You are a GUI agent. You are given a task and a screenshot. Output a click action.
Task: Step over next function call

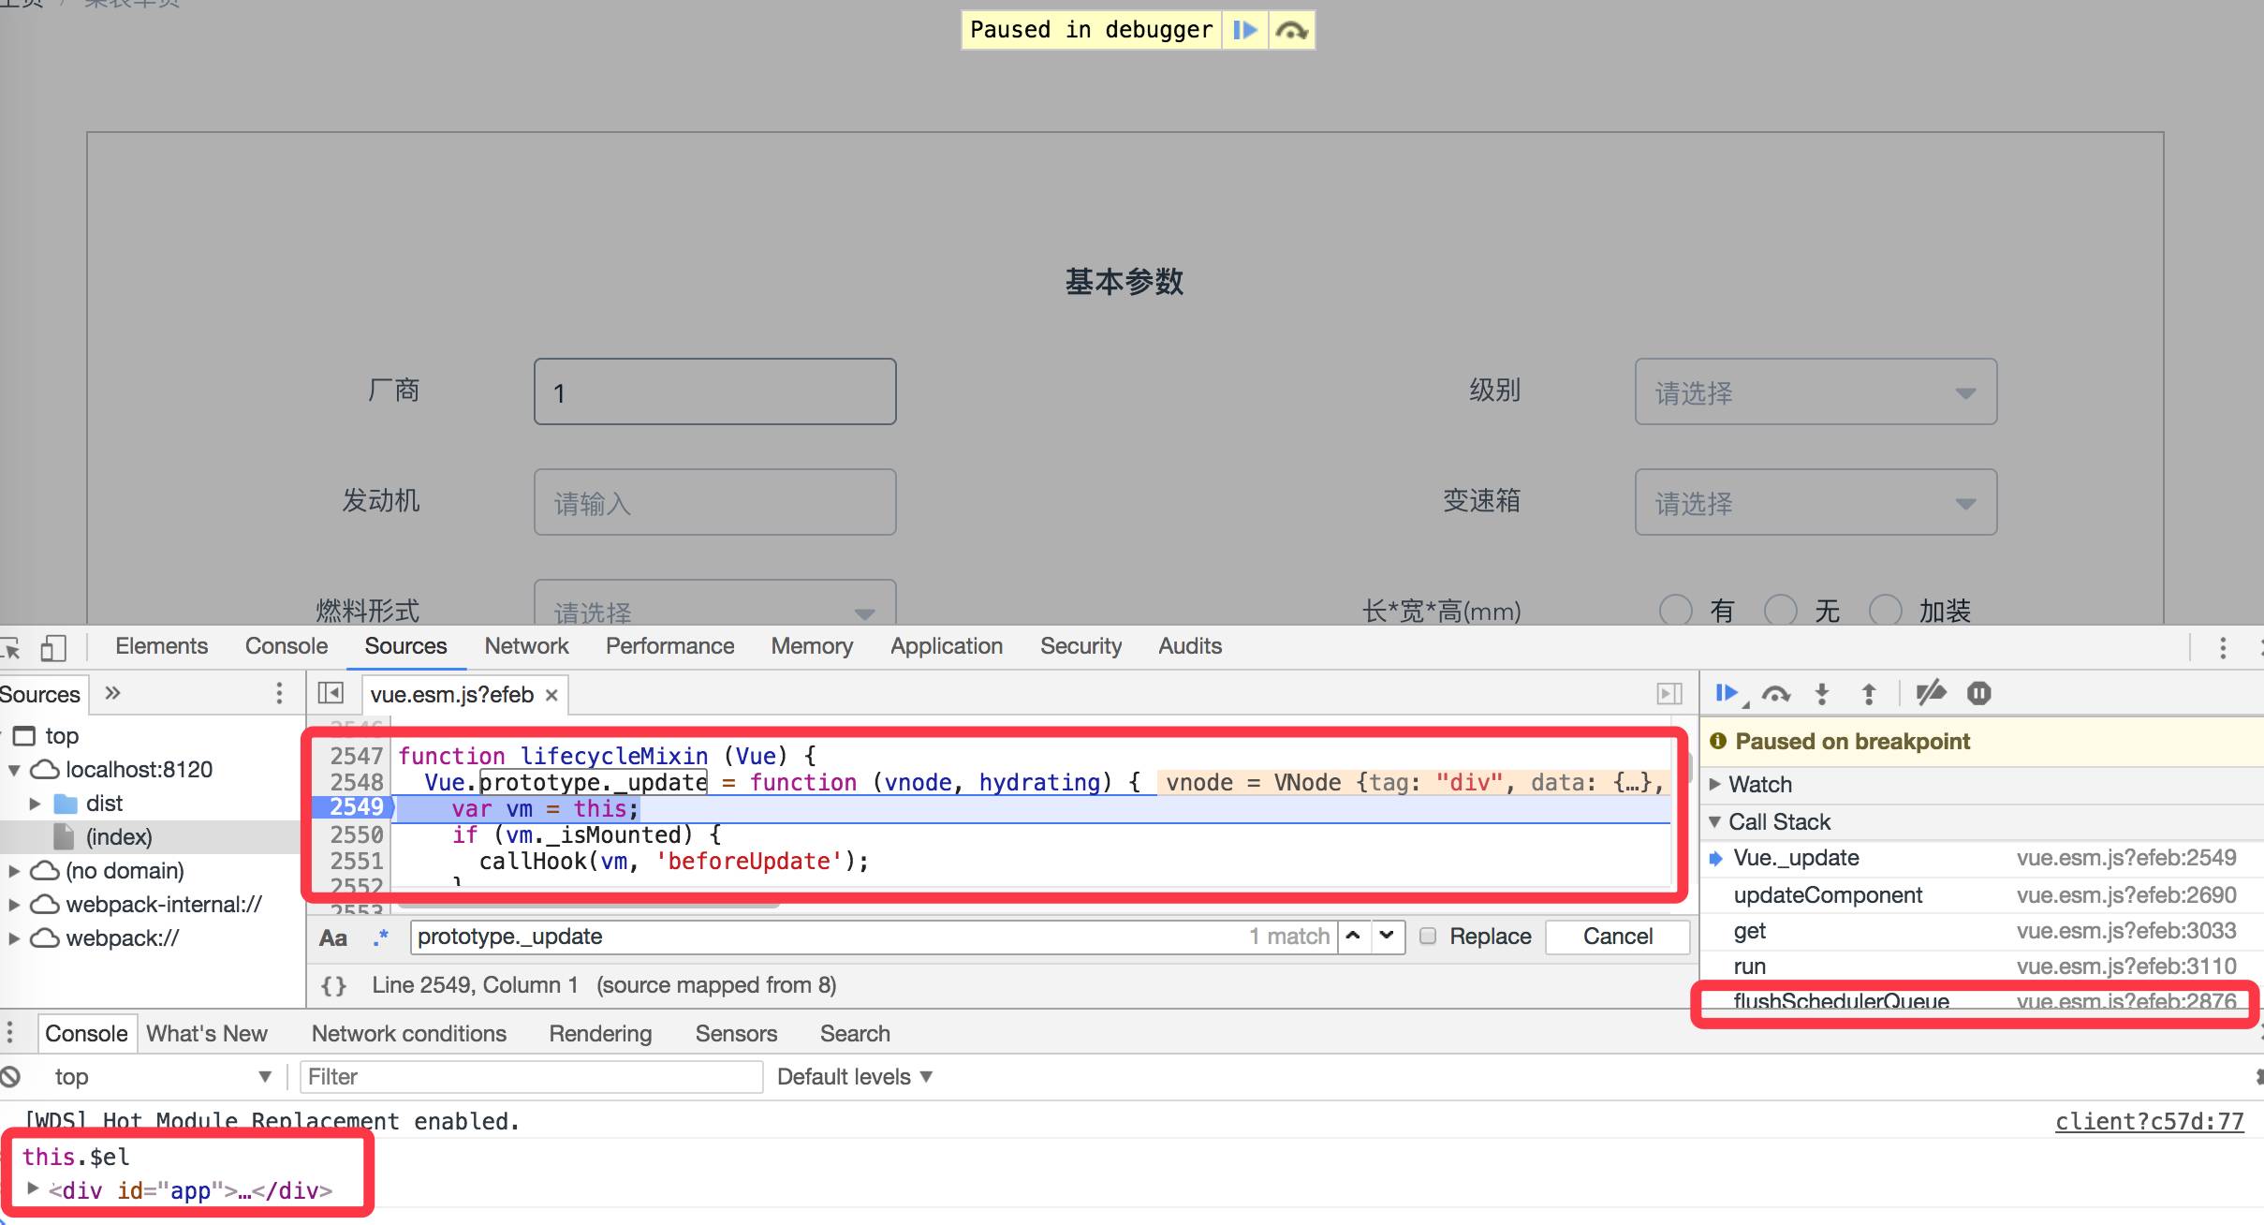[x=1775, y=694]
